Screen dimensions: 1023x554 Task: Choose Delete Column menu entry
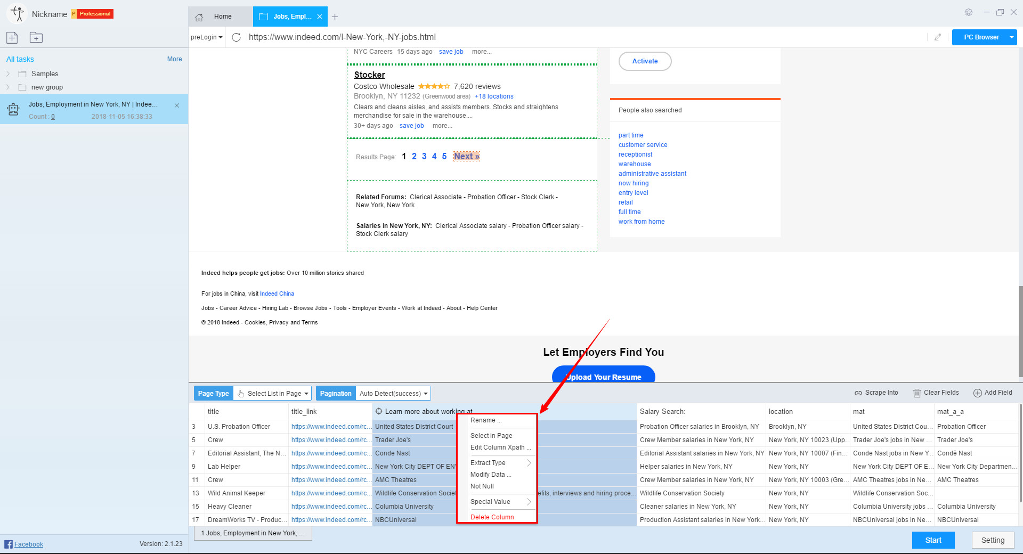click(492, 517)
